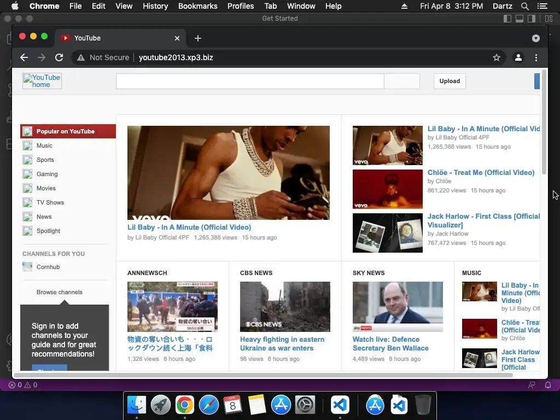Open Calendar from the Dock
The height and width of the screenshot is (420, 560).
232,405
